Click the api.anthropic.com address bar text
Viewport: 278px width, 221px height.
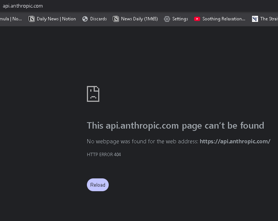point(23,6)
